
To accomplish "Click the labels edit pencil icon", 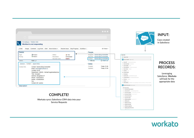I will coord(36,61).
